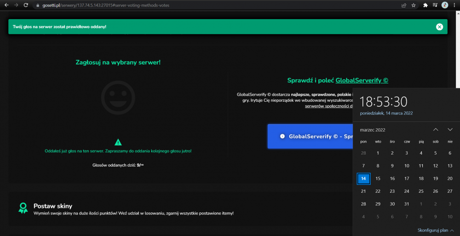Bookmark the page with the star icon
460x236 pixels.
point(414,5)
